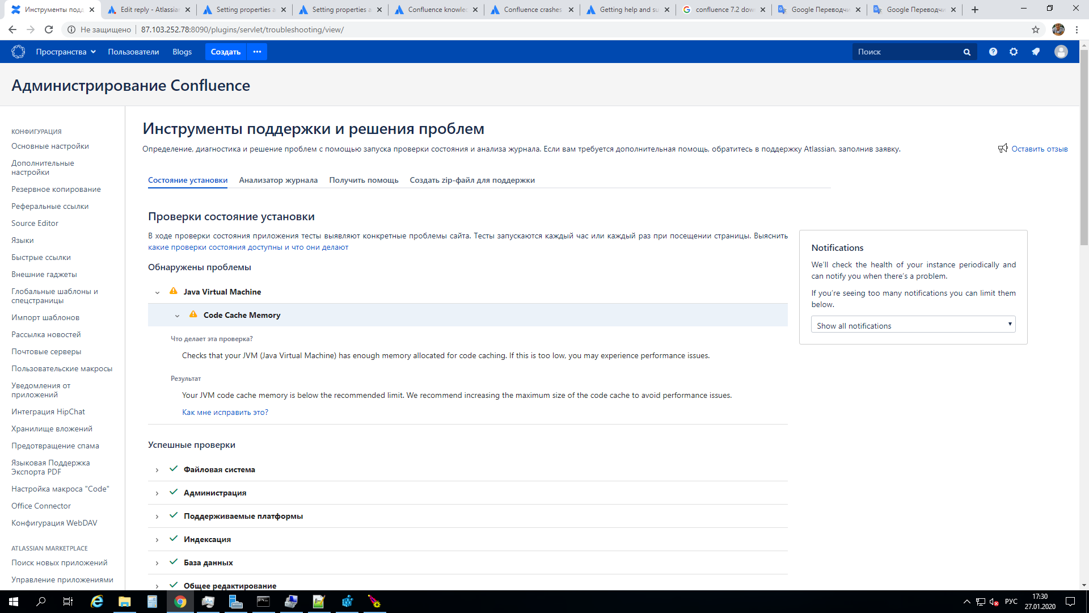Open the Пространства dropdown menu
This screenshot has width=1089, height=613.
(66, 52)
